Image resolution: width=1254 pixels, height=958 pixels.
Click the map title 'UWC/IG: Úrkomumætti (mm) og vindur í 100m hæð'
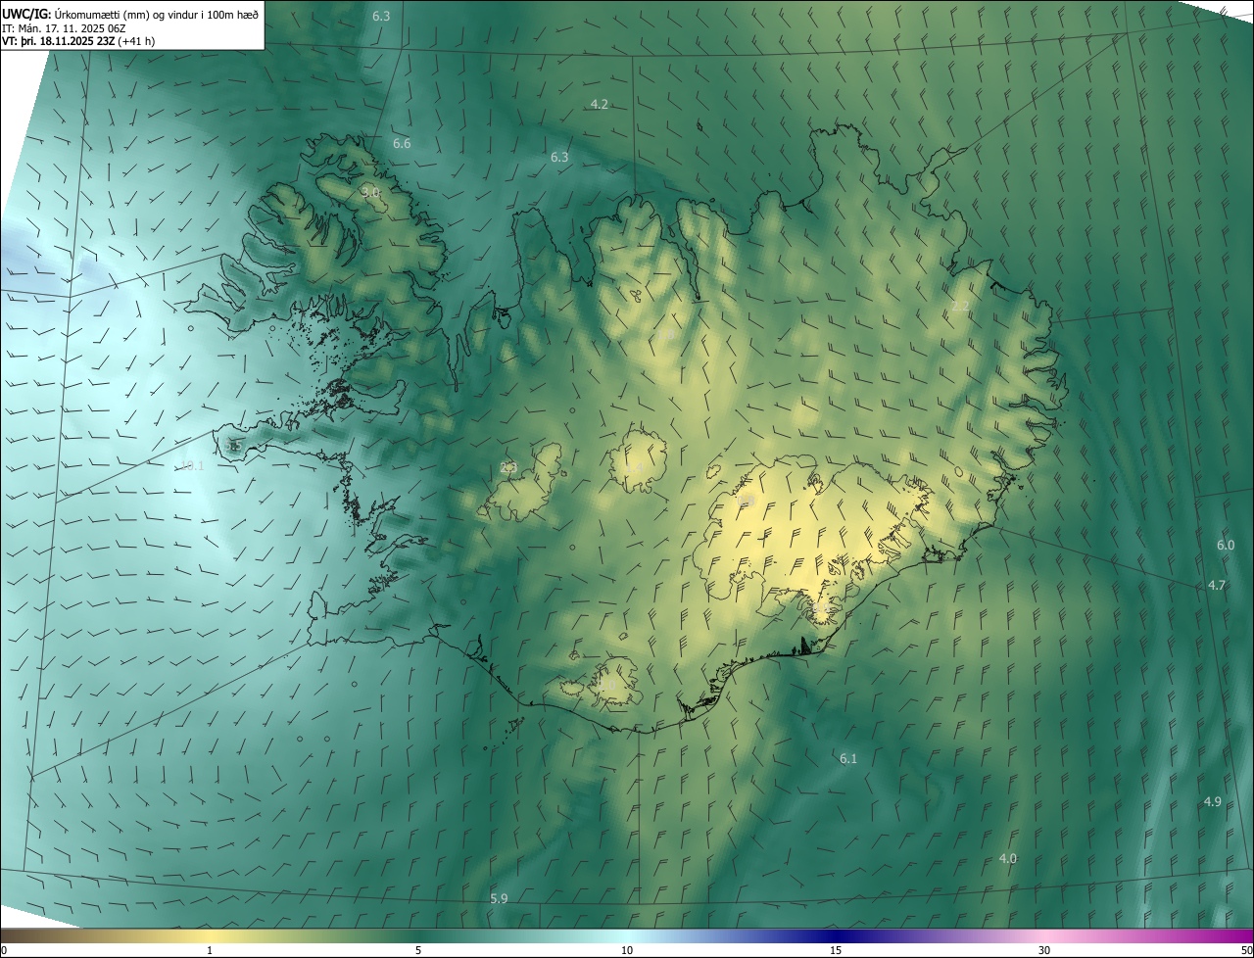[x=130, y=13]
